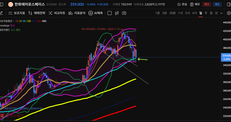Screen dimensions: 231x122
Task: Select the 1분 timeframe
Action: pos(157,13)
